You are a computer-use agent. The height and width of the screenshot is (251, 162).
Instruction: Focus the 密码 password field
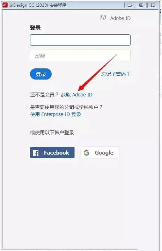point(80,55)
